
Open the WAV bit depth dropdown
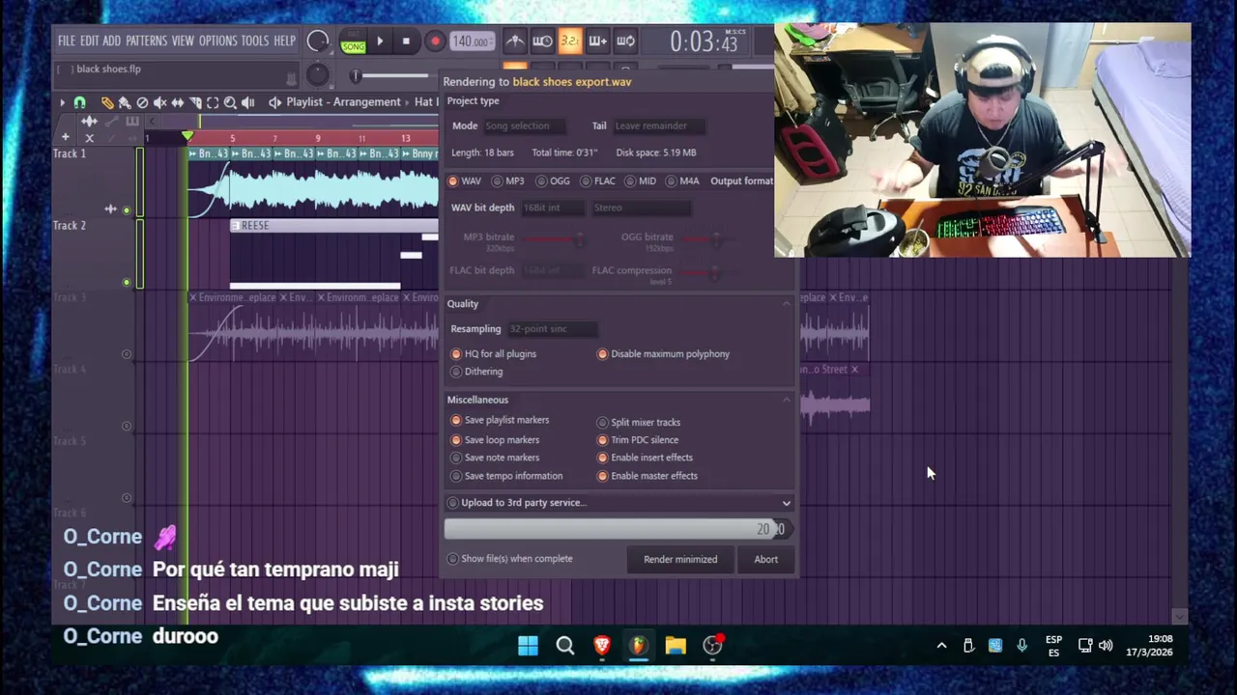pyautogui.click(x=553, y=208)
